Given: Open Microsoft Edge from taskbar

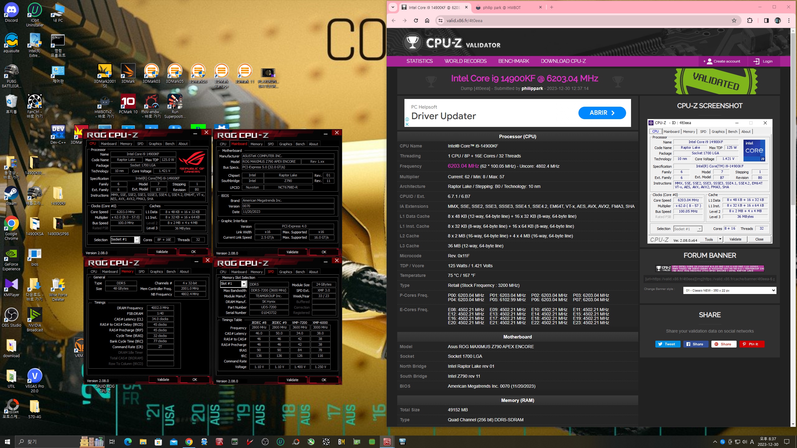Looking at the screenshot, I should 128,441.
